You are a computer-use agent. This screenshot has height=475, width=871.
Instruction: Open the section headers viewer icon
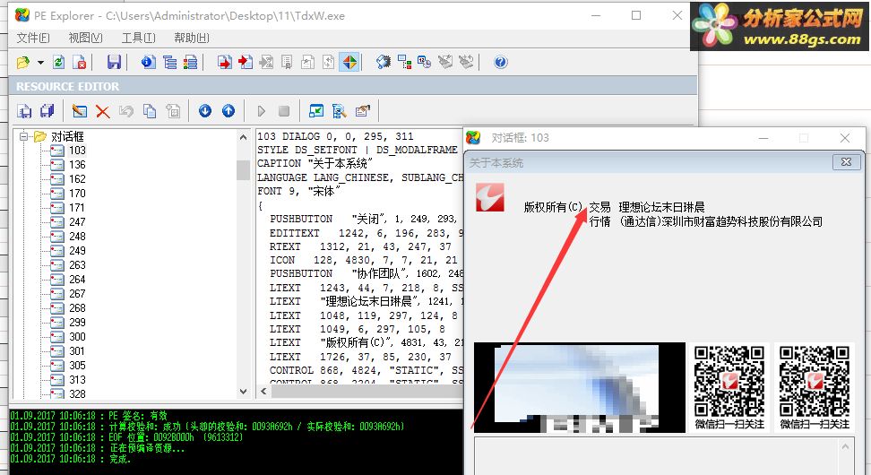[x=190, y=62]
